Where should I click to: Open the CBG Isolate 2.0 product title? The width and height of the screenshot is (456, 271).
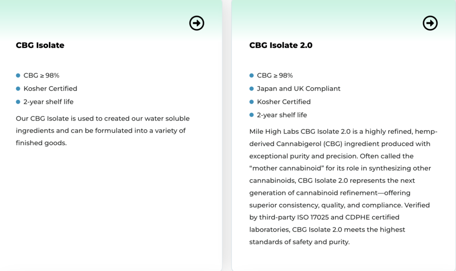(281, 45)
